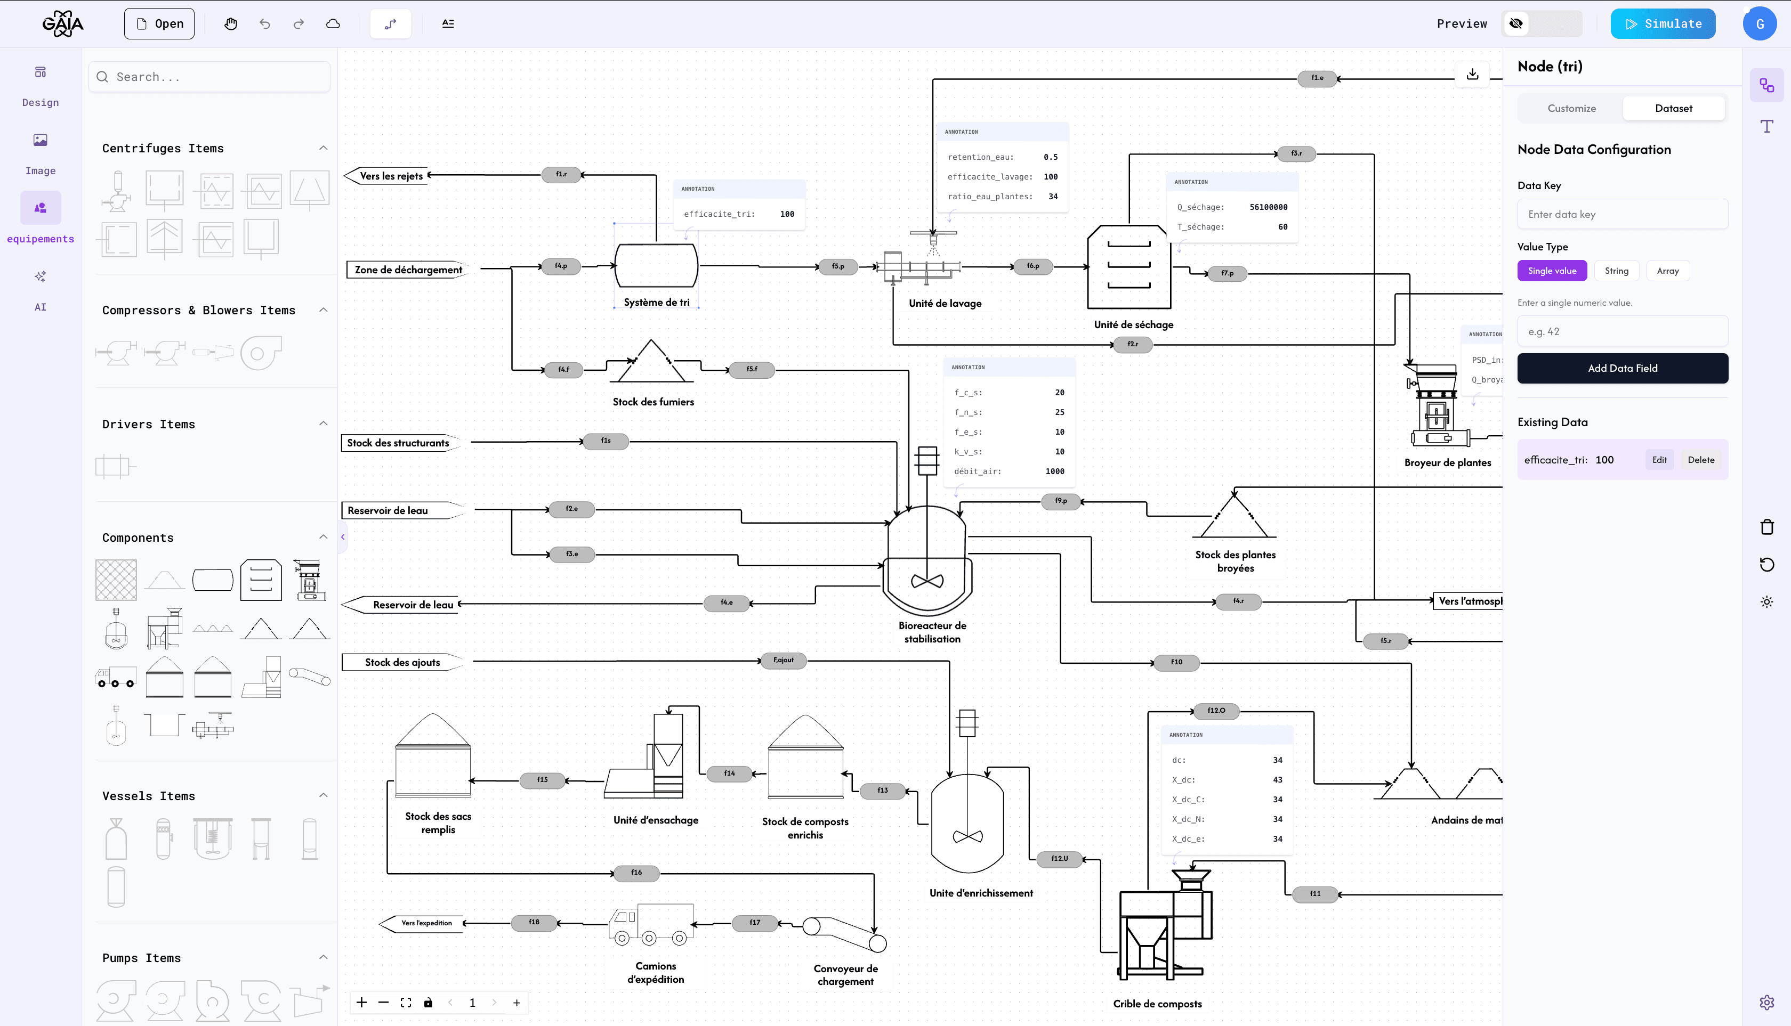1791x1026 pixels.
Task: Open the Design sidebar section
Action: point(40,87)
